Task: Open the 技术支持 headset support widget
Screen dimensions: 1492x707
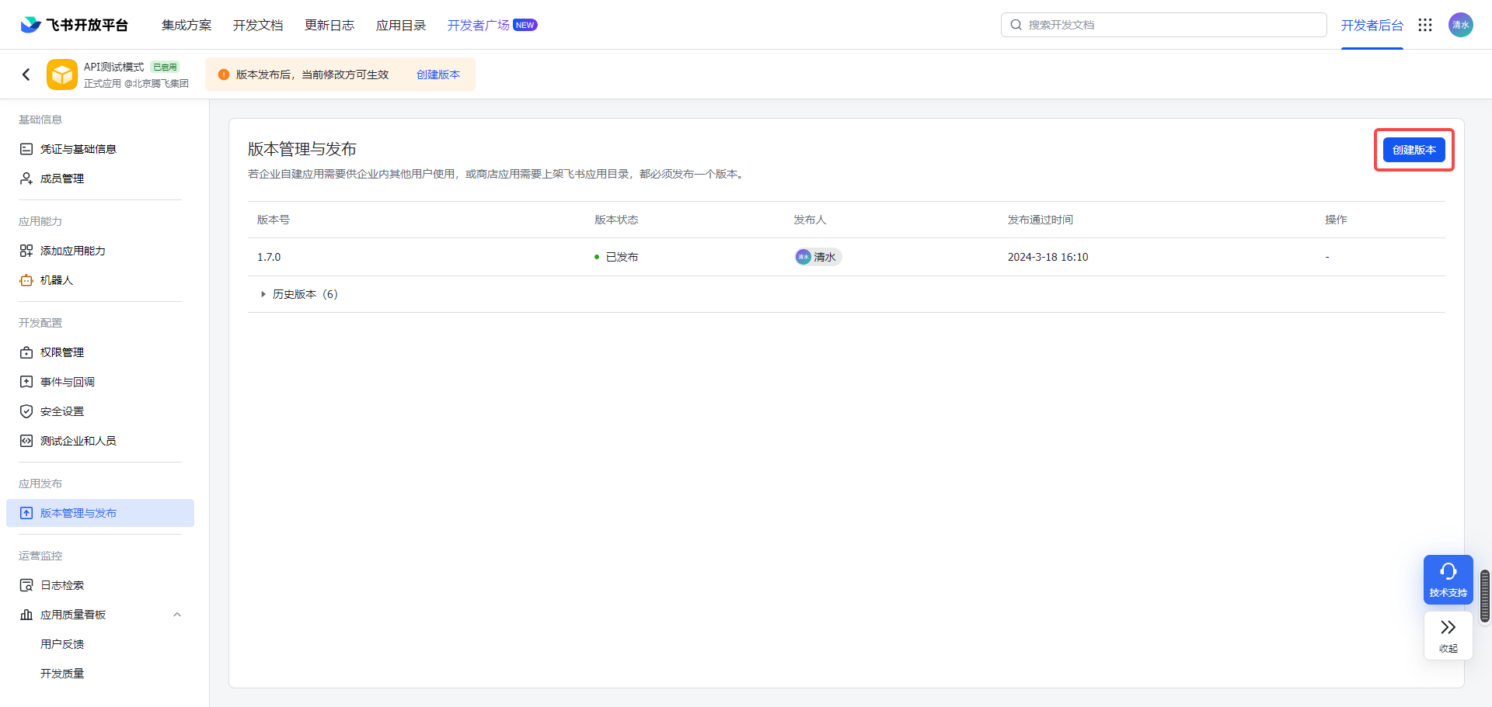Action: (x=1448, y=579)
